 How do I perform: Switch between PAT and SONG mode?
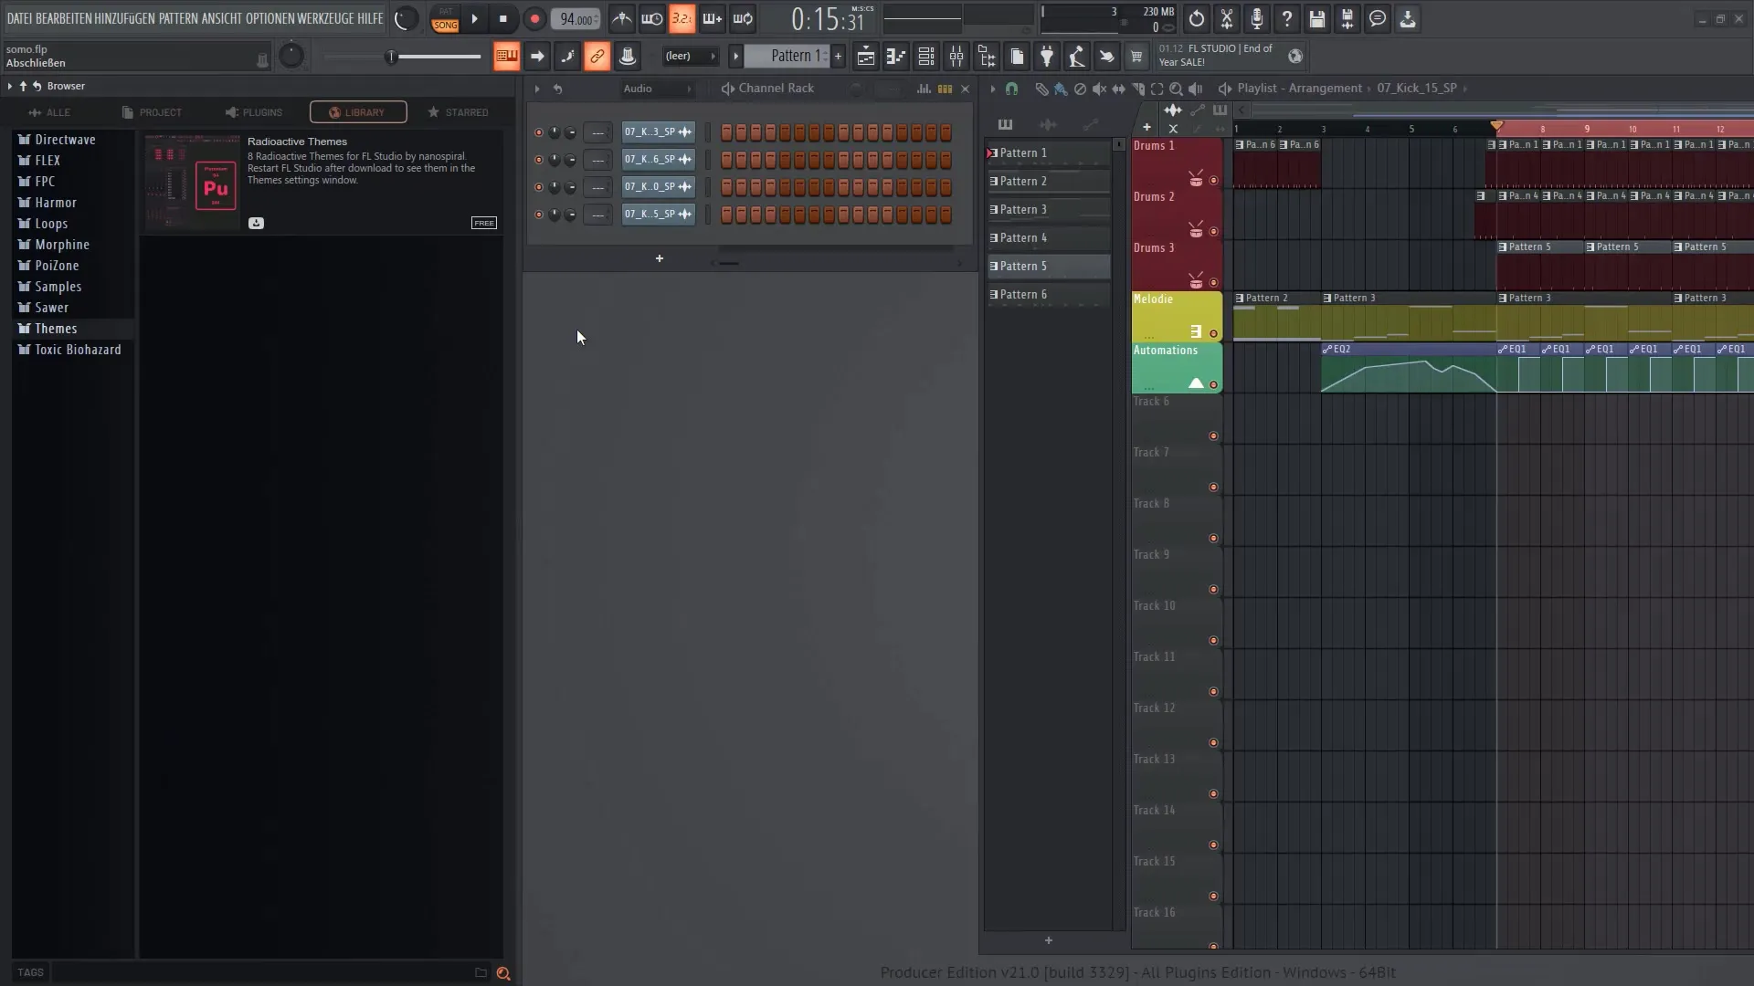[x=445, y=19]
